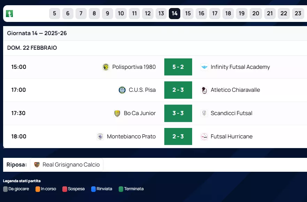The image size is (307, 202).
Task: Select matchday 13 tab
Action: [x=161, y=14]
